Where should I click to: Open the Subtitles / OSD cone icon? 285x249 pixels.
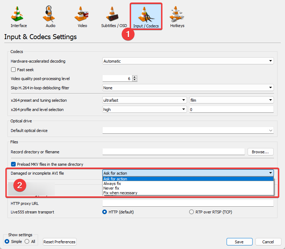(112, 14)
